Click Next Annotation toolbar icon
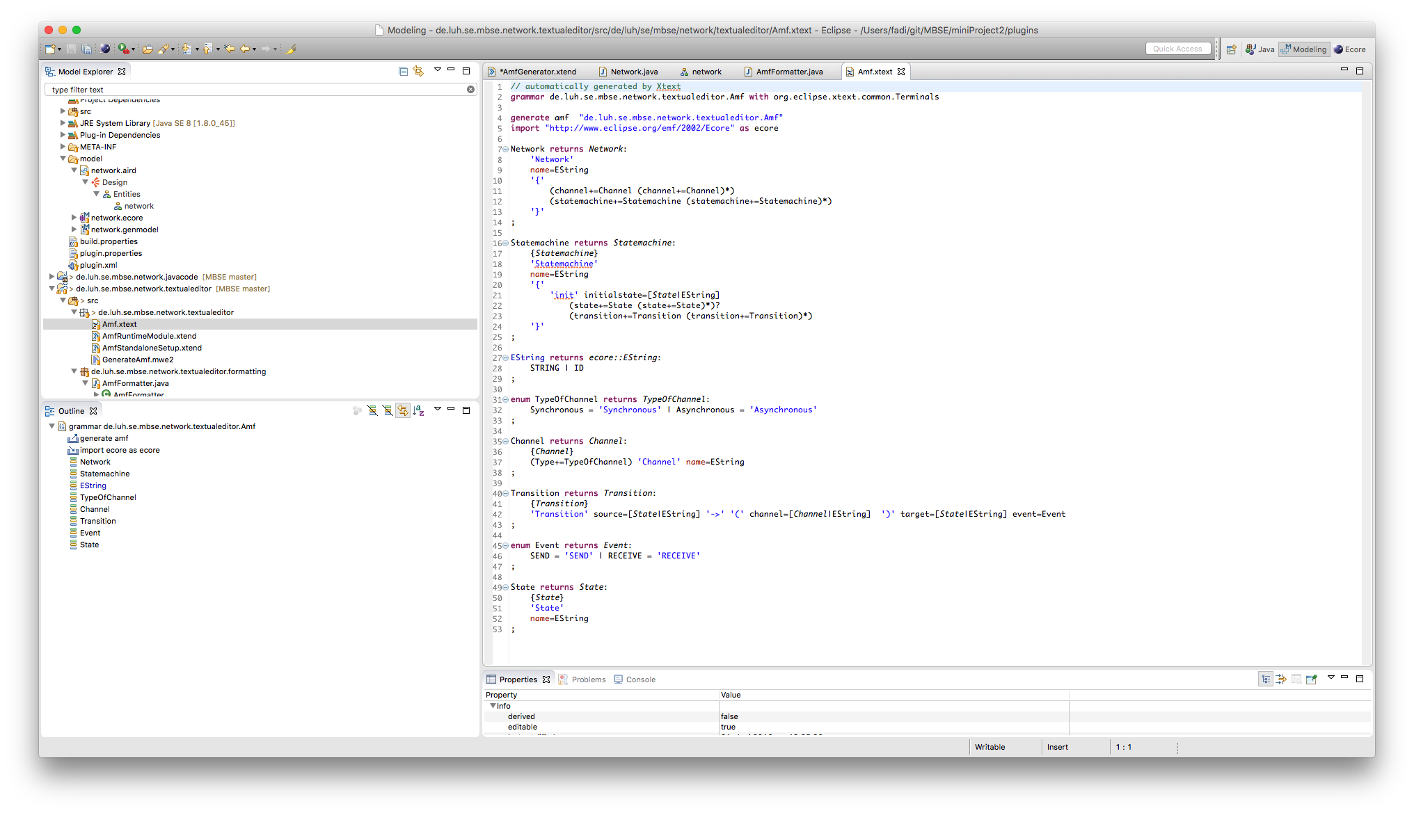 pos(186,49)
